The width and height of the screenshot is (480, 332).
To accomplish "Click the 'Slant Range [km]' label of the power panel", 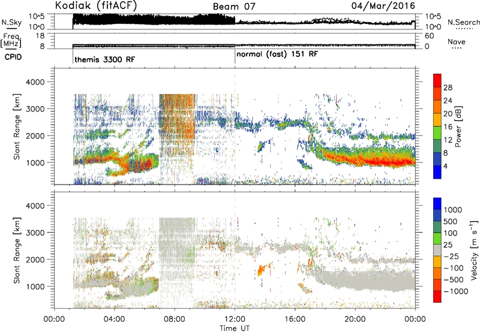I will click(17, 126).
